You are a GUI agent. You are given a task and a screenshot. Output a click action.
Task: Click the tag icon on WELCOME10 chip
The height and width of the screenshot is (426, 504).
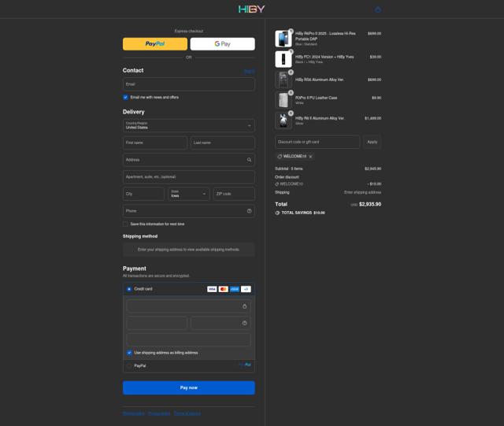click(x=280, y=156)
